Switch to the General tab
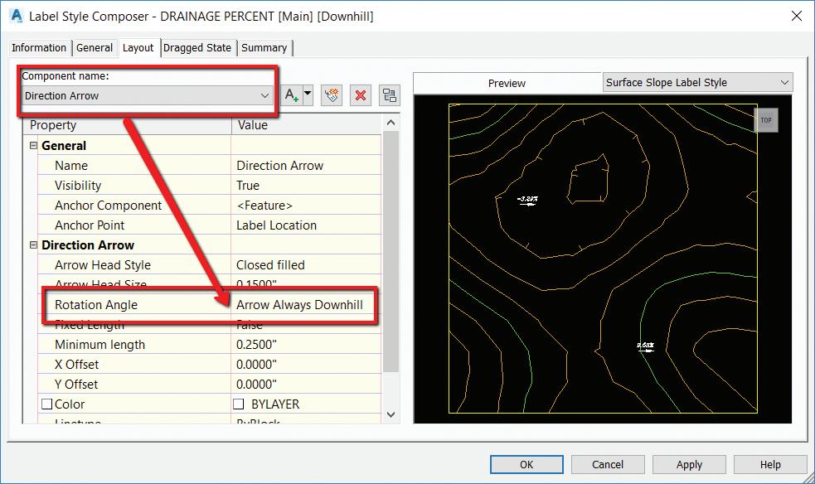Image resolution: width=815 pixels, height=484 pixels. 94,48
